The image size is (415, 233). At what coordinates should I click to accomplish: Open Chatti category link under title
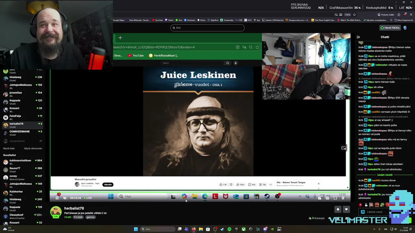(x=67, y=217)
